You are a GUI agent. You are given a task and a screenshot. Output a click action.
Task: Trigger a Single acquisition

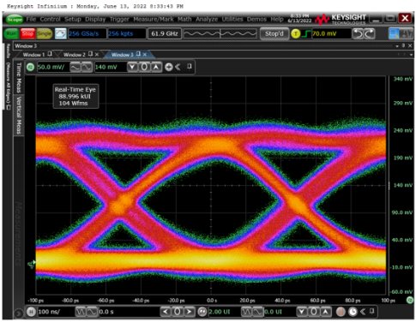[x=44, y=33]
